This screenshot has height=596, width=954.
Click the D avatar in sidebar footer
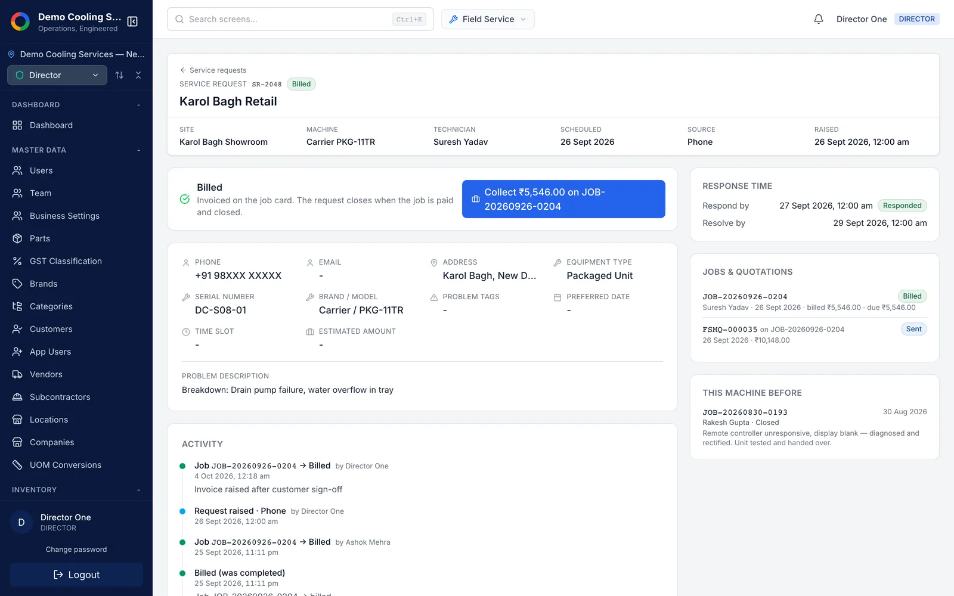(21, 522)
